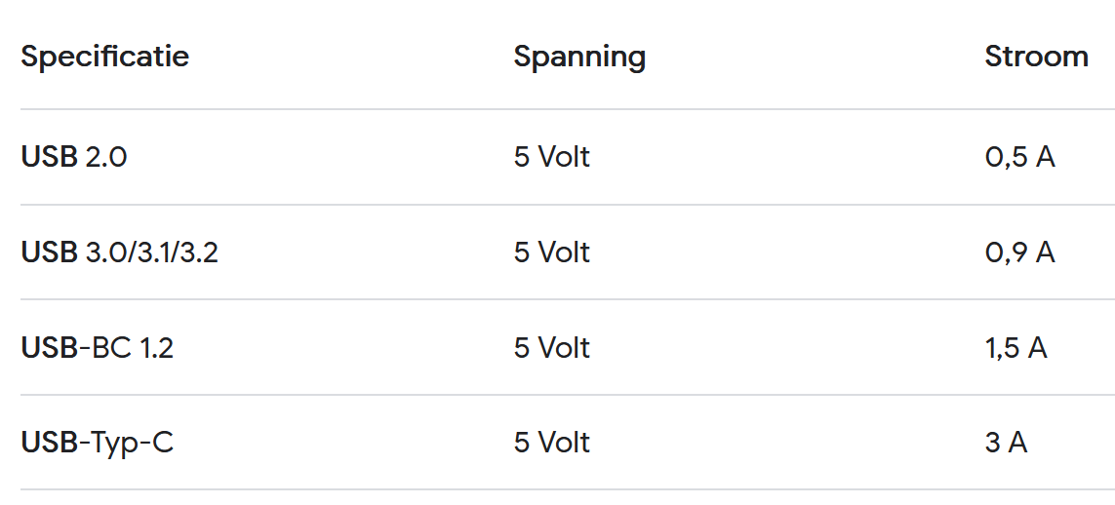The height and width of the screenshot is (505, 1115).
Task: Click the Specificatie column header
Action: 104,57
